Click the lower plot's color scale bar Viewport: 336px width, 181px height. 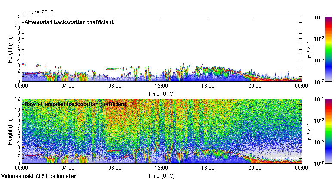(329, 131)
